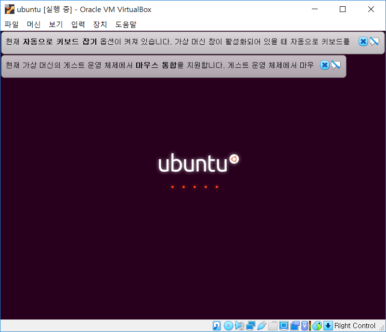The height and width of the screenshot is (332, 386).
Task: Click the hard disk activity icon
Action: (x=217, y=326)
